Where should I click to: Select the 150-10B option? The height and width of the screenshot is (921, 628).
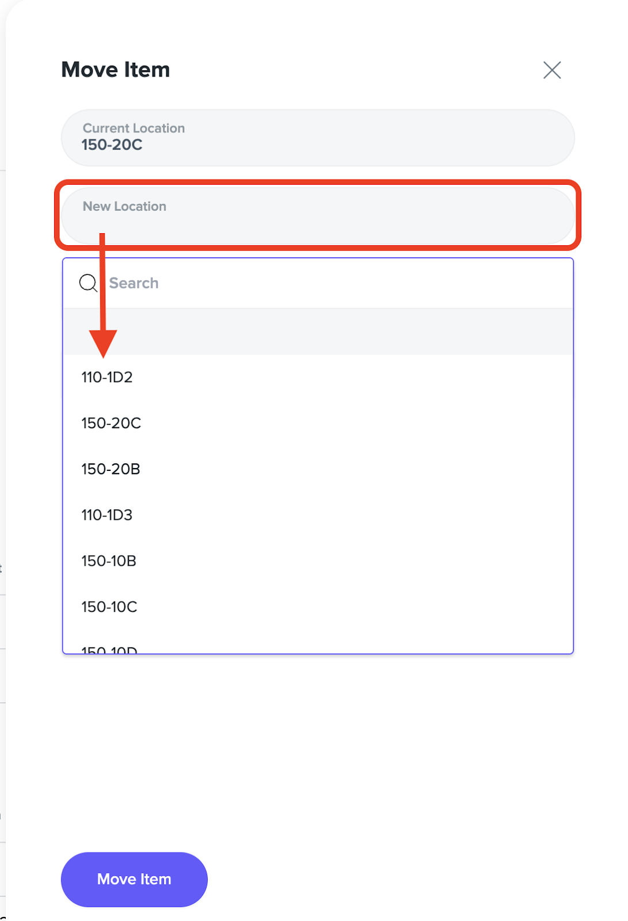(x=318, y=561)
